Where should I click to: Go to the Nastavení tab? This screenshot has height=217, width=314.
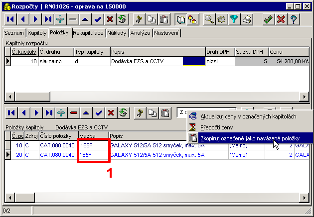166,33
